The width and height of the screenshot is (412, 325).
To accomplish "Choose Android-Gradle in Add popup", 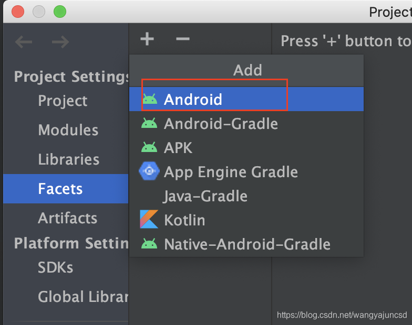I will point(246,123).
